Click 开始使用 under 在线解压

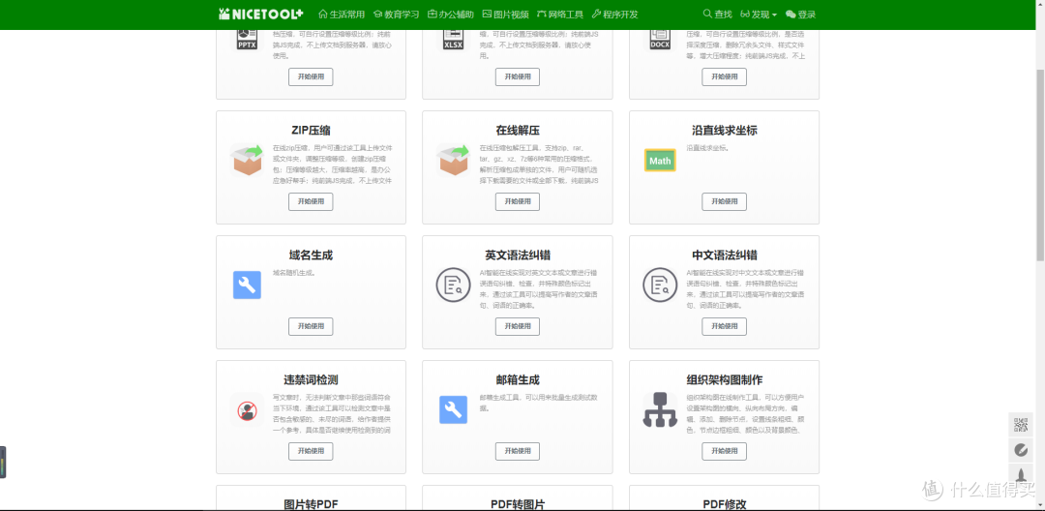[x=517, y=201]
